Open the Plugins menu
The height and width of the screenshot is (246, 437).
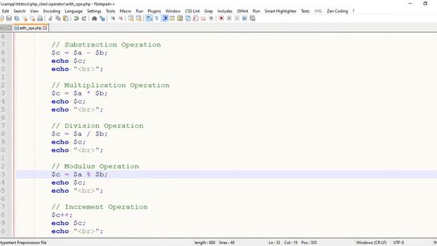pyautogui.click(x=154, y=11)
